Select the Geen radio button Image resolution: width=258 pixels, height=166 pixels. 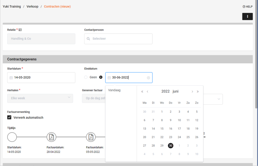tap(86, 77)
